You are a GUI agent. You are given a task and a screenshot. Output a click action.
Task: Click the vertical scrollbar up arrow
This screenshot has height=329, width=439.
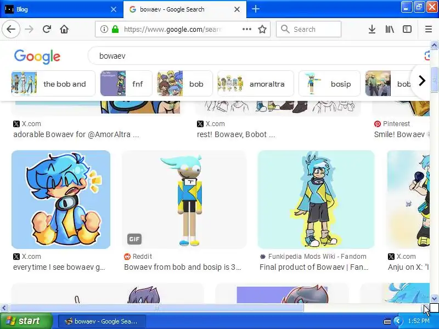(434, 45)
